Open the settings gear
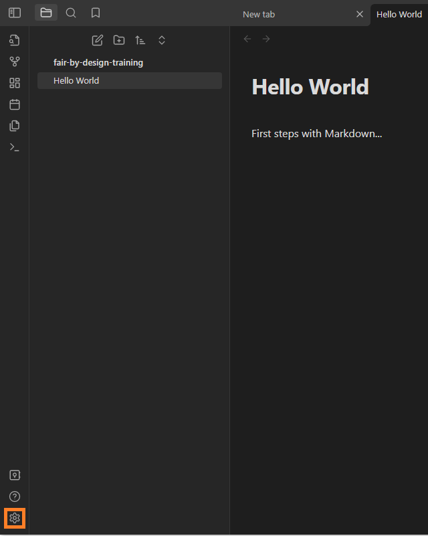 tap(14, 518)
